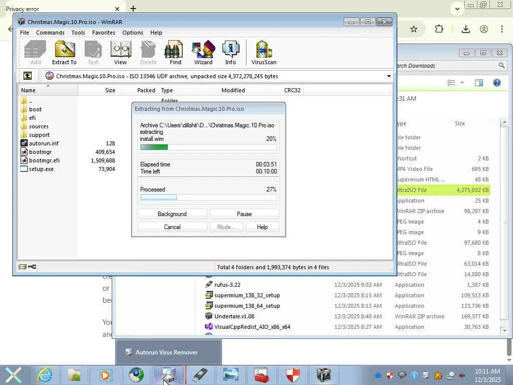Open the File menu in WinRAR

coord(25,33)
